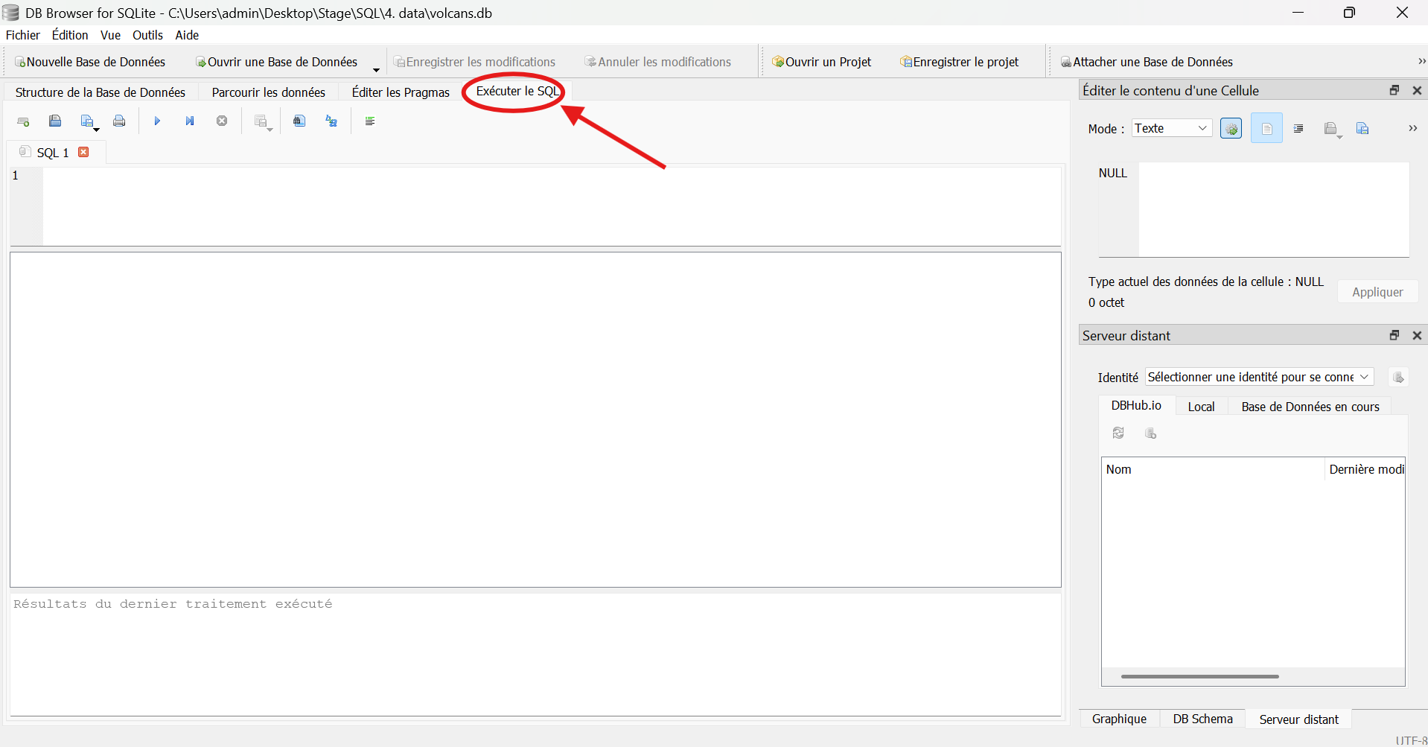1428x747 pixels.
Task: Switch to Parcourir les données tab
Action: tap(268, 92)
